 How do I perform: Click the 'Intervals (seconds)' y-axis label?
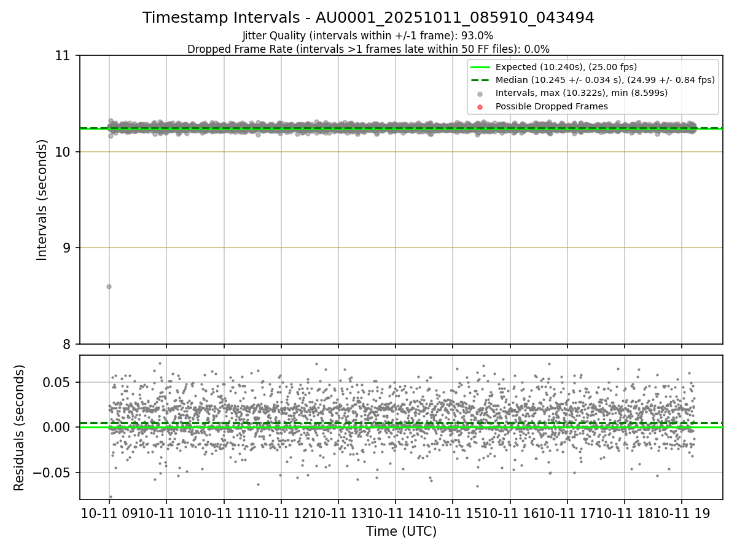click(x=42, y=200)
